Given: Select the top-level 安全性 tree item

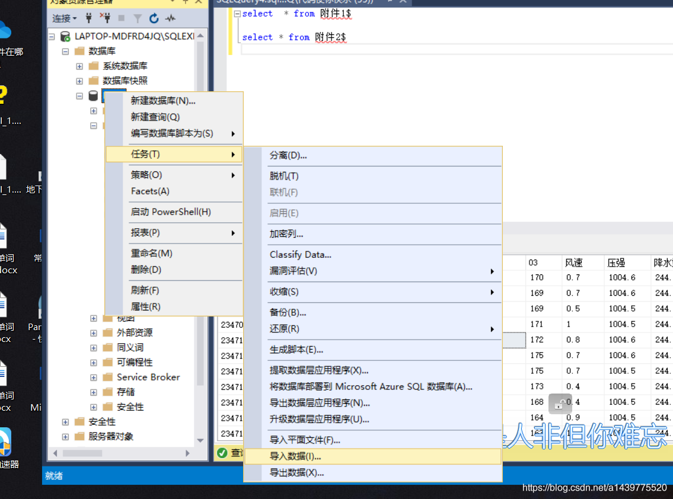Looking at the screenshot, I should coord(102,422).
